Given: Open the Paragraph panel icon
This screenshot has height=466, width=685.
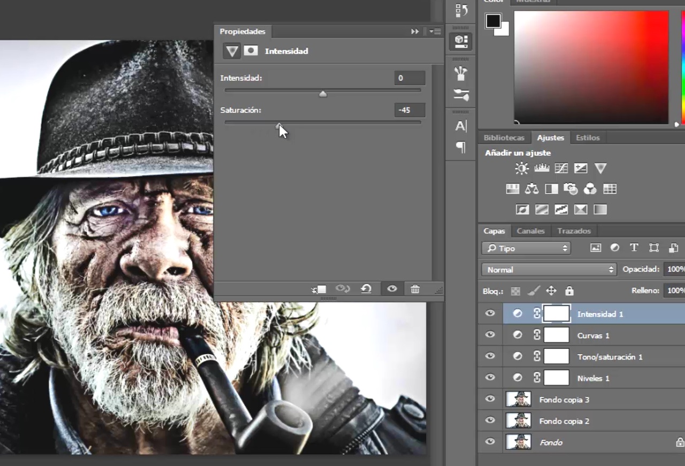Looking at the screenshot, I should pos(461,147).
